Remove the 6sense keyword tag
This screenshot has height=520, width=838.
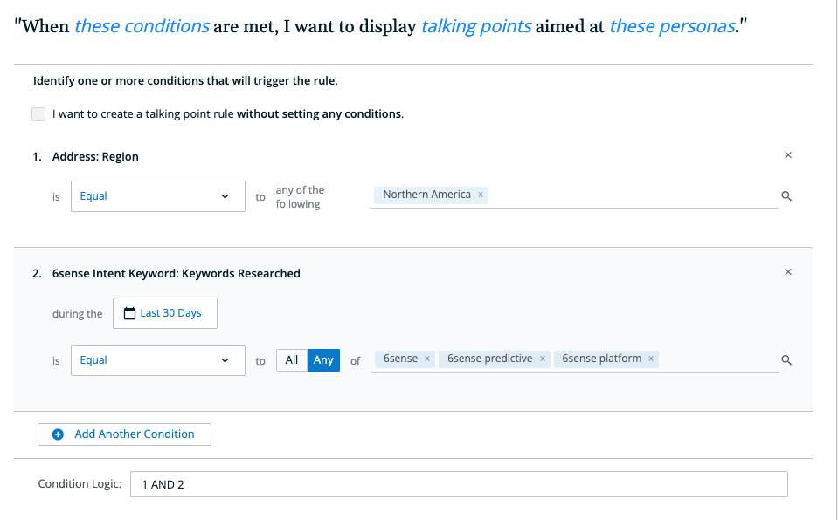[427, 359]
